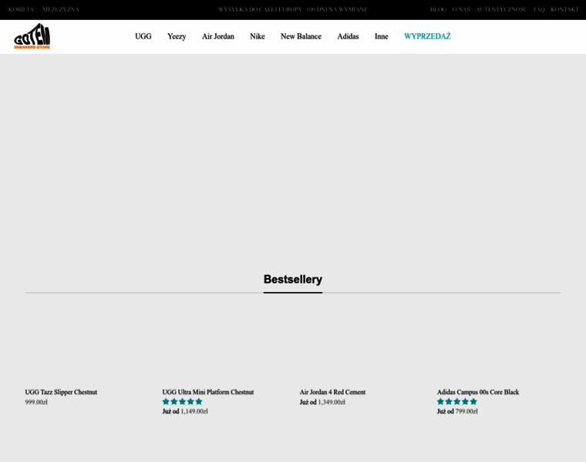Viewport: 586px width, 462px height.
Task: Open the KOBIETA section
Action: [x=21, y=9]
